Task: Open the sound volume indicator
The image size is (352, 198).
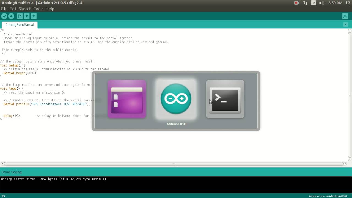Action: 321,3
